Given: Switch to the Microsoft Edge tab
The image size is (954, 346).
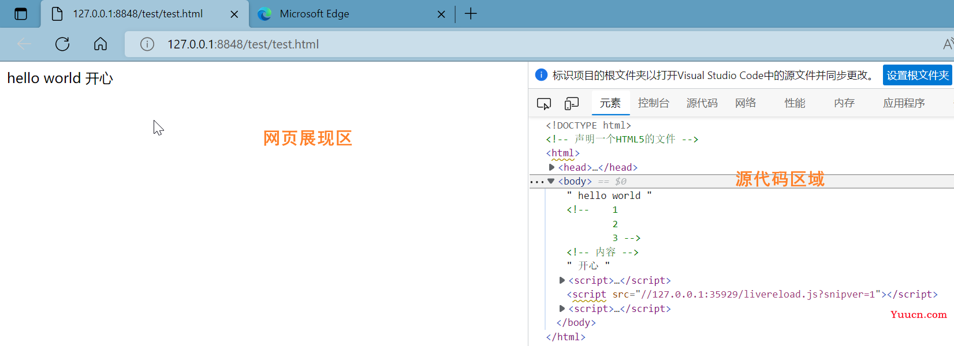Looking at the screenshot, I should click(x=352, y=14).
